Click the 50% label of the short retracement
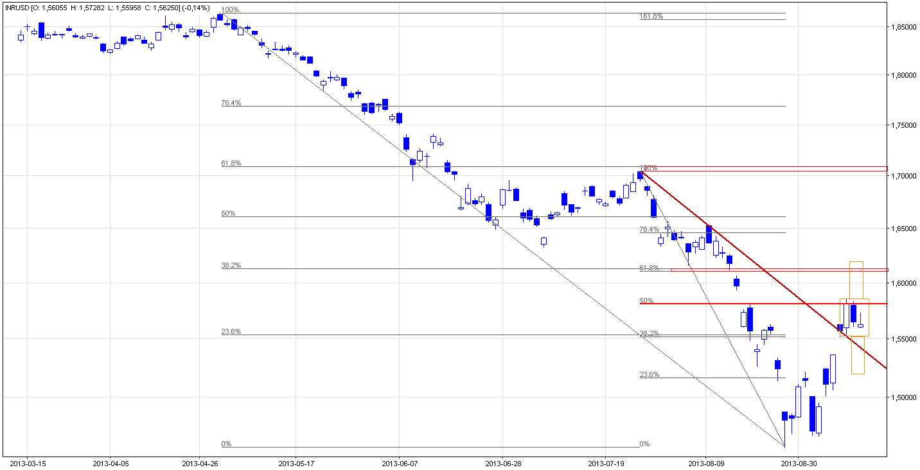The width and height of the screenshot is (920, 470). pos(647,300)
